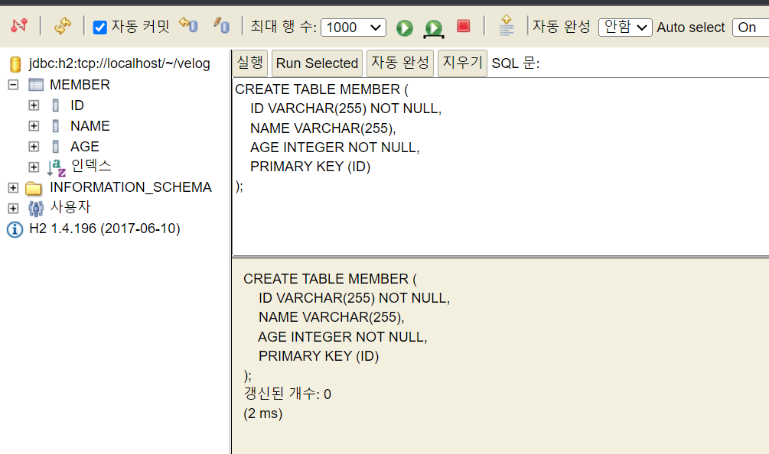
Task: Click the NAME column icon
Action: click(x=55, y=126)
